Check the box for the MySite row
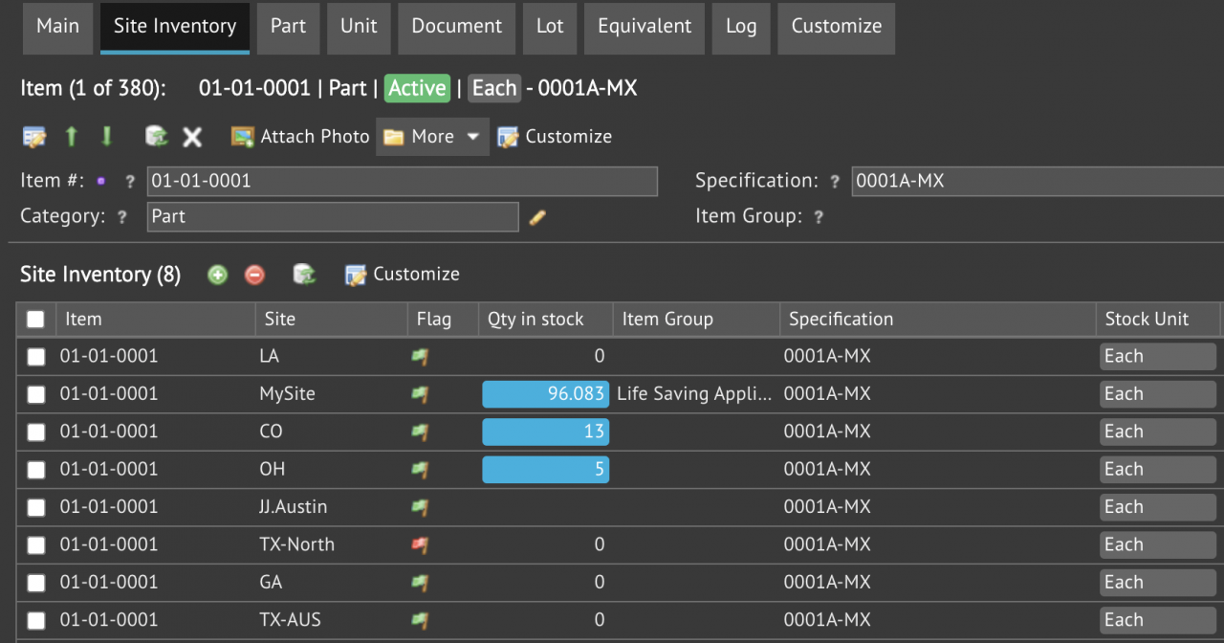The image size is (1224, 643). [x=35, y=394]
